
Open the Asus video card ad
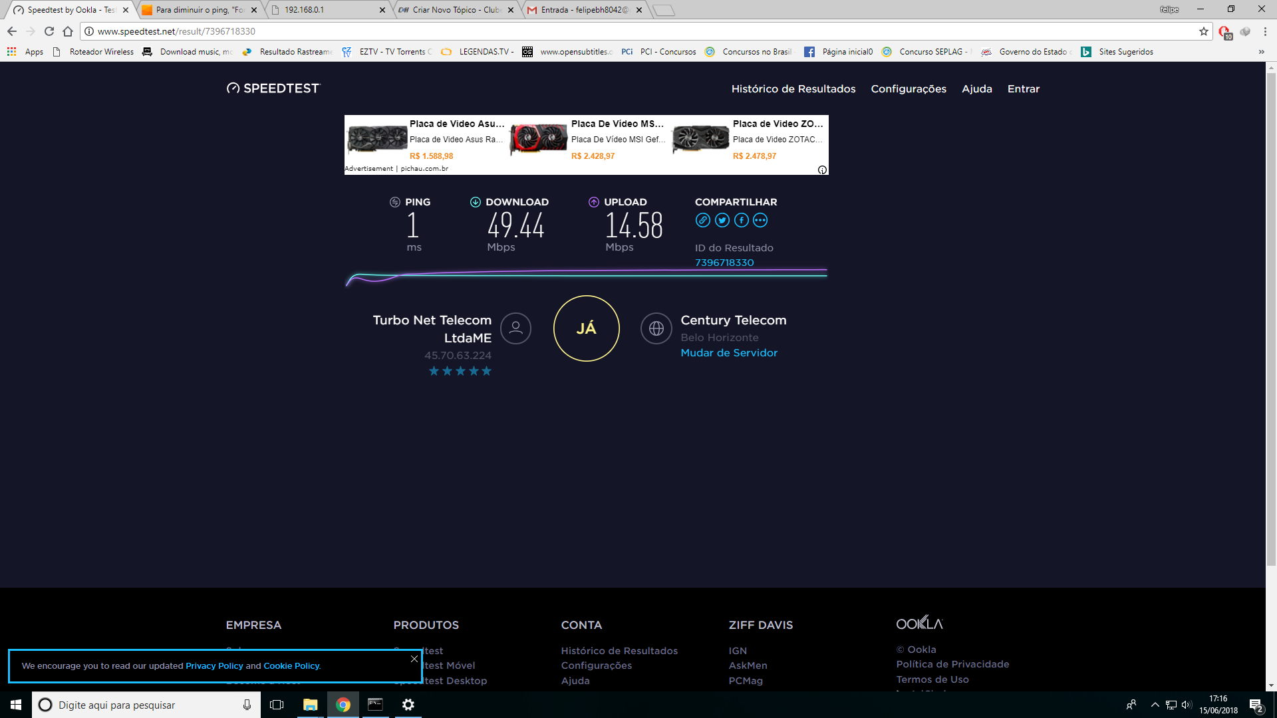pos(426,140)
